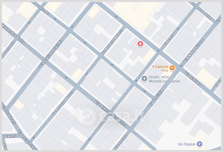The image size is (223, 152).
Task: Click Via Alessandro Volta label near watermark
Action: [x=110, y=113]
